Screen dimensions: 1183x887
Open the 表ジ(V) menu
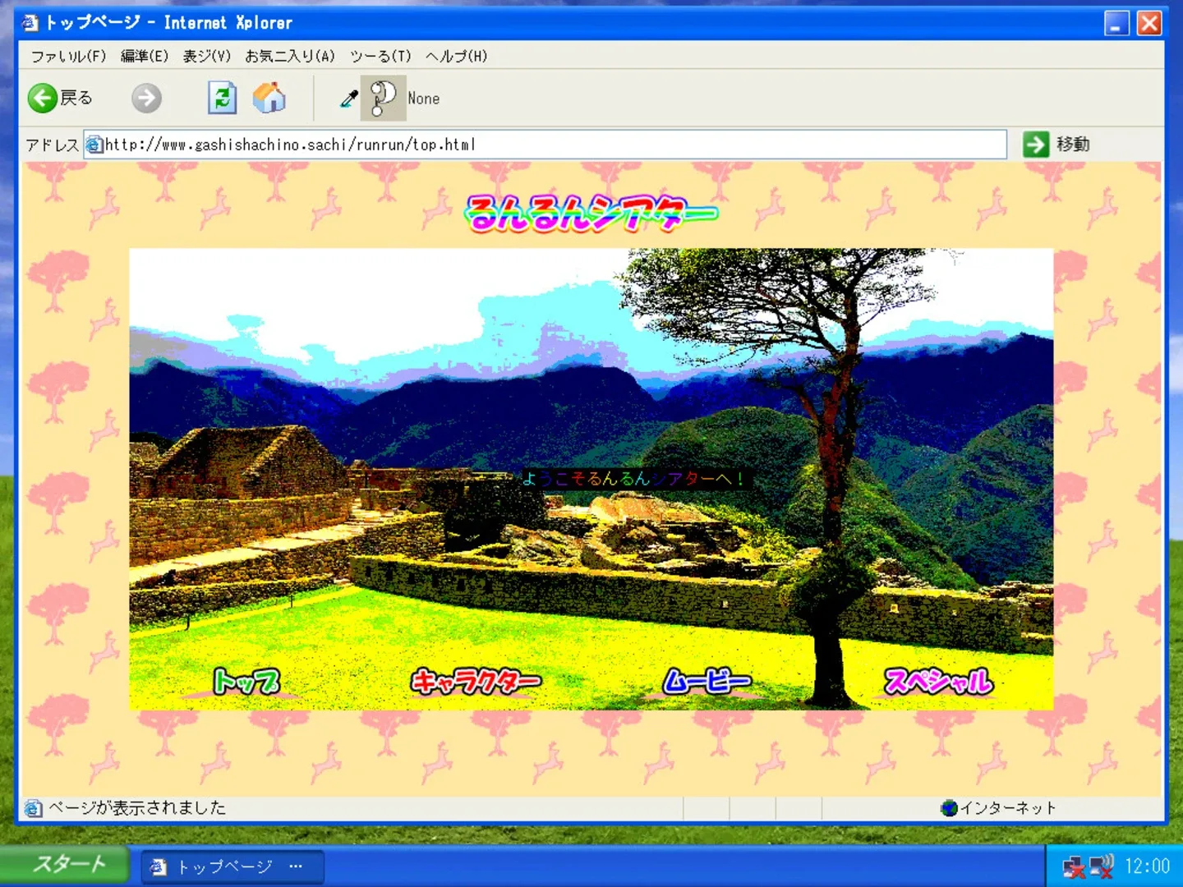pos(206,56)
